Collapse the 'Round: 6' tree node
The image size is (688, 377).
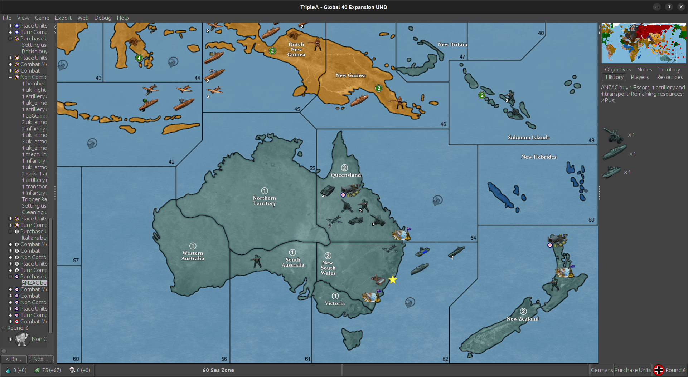coord(4,328)
